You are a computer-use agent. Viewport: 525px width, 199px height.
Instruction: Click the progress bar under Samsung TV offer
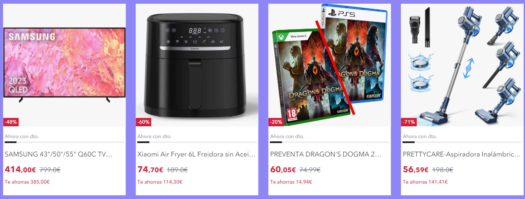[64, 142]
